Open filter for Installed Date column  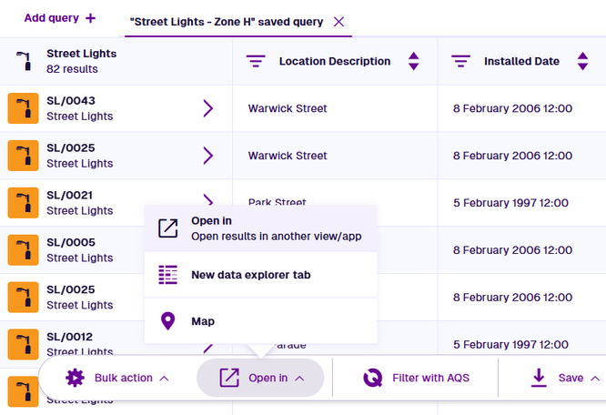click(461, 62)
